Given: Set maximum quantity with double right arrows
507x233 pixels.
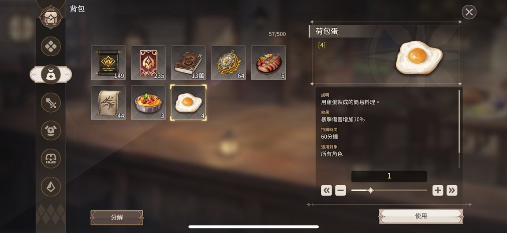Looking at the screenshot, I should click(452, 190).
